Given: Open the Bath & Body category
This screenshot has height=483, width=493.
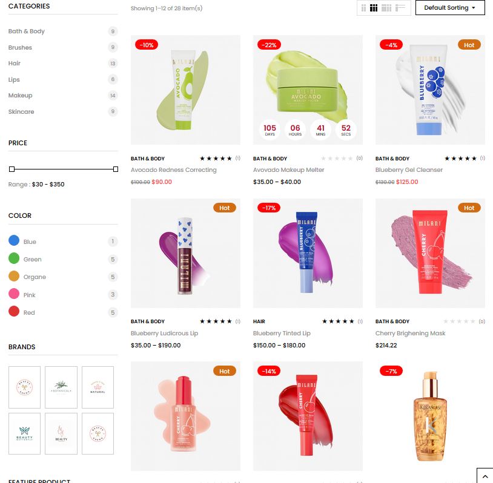Looking at the screenshot, I should click(x=27, y=31).
